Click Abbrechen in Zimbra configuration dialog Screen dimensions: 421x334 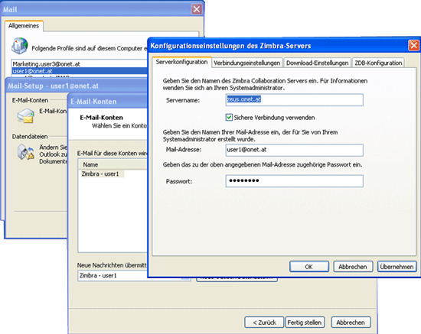tap(353, 267)
